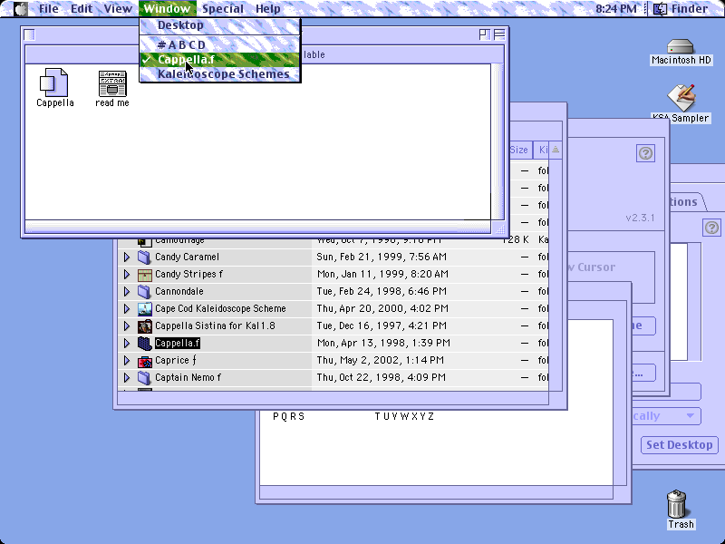Choose Desktop from the Window menu

(220, 25)
